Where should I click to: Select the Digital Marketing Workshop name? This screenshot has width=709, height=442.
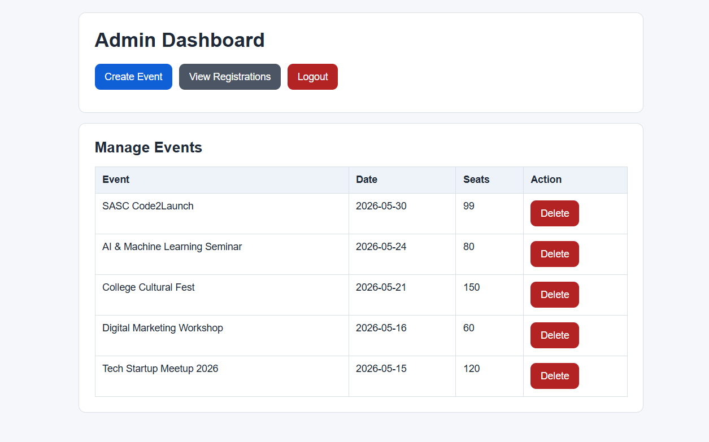(163, 328)
